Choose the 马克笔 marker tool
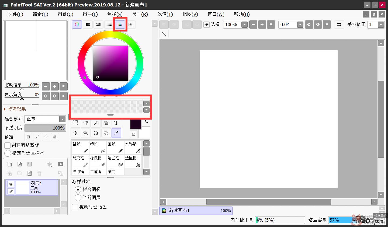 point(80,161)
